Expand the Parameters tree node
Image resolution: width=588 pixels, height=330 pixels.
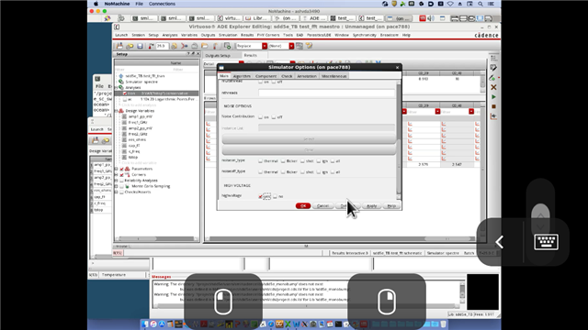[117, 169]
